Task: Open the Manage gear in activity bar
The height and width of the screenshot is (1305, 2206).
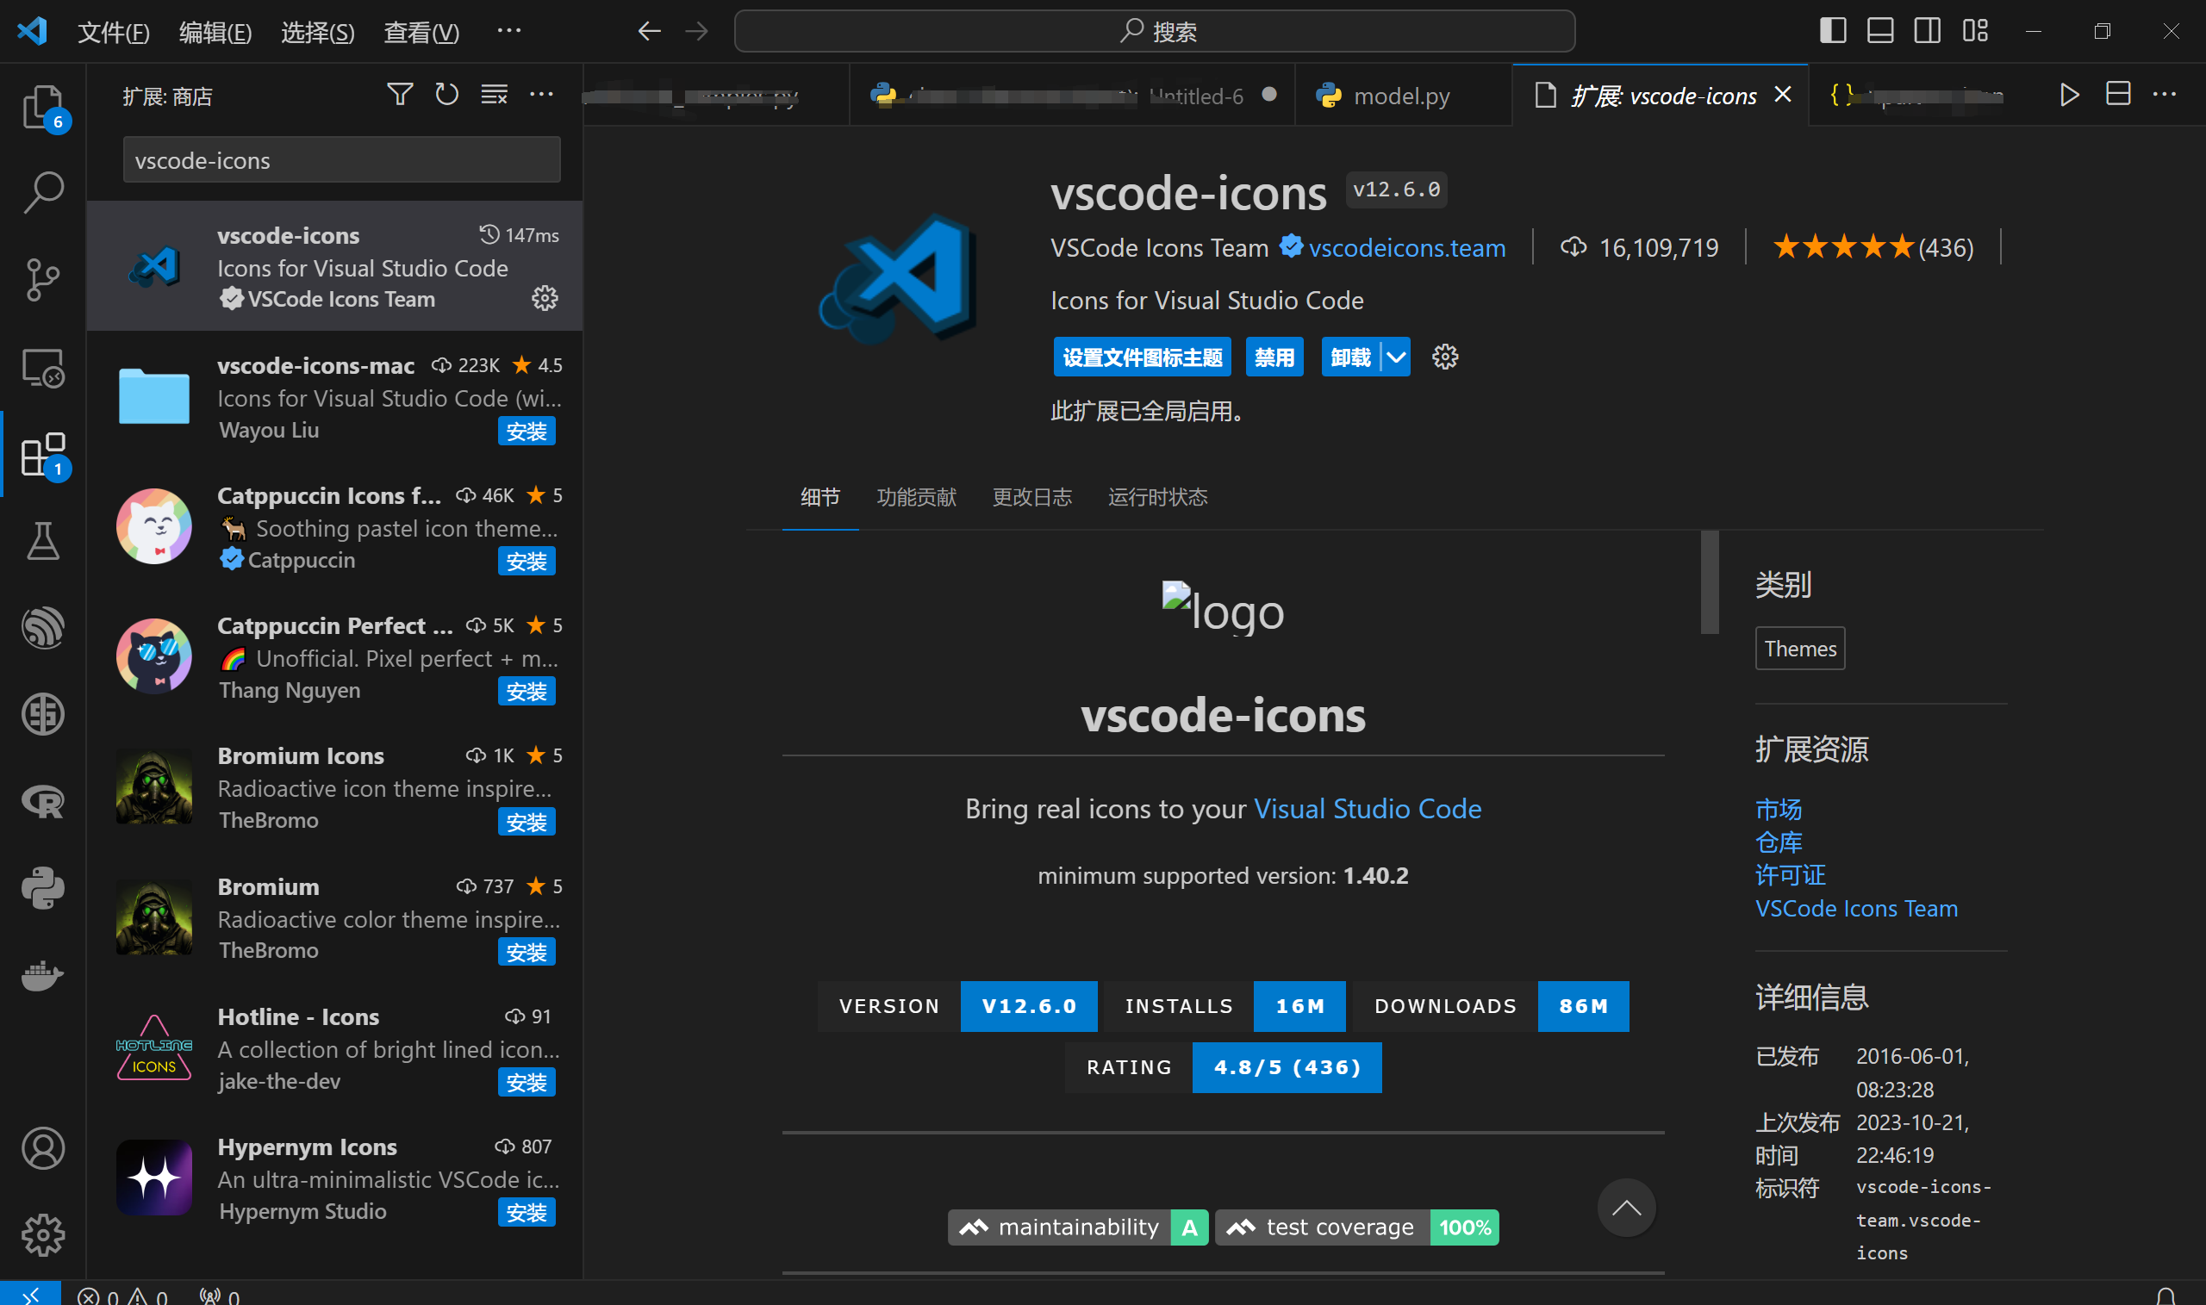Action: 43,1235
